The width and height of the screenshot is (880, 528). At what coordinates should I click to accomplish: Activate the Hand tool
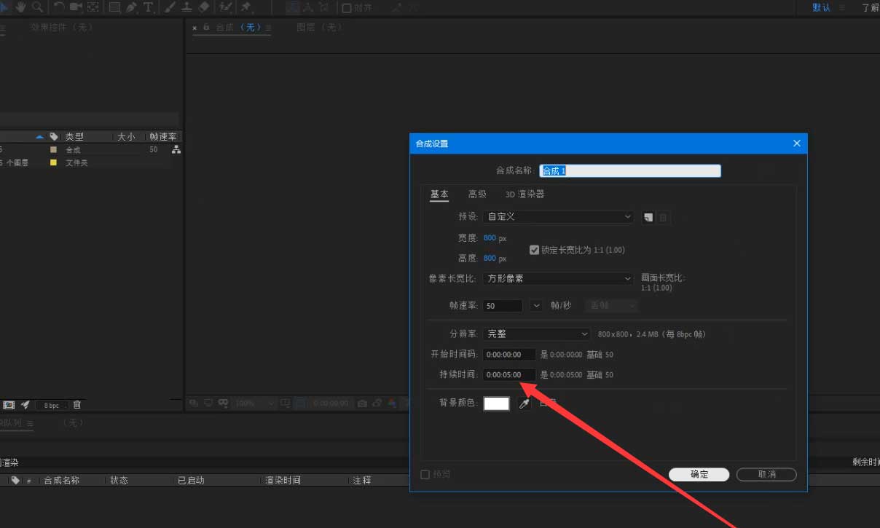click(20, 7)
